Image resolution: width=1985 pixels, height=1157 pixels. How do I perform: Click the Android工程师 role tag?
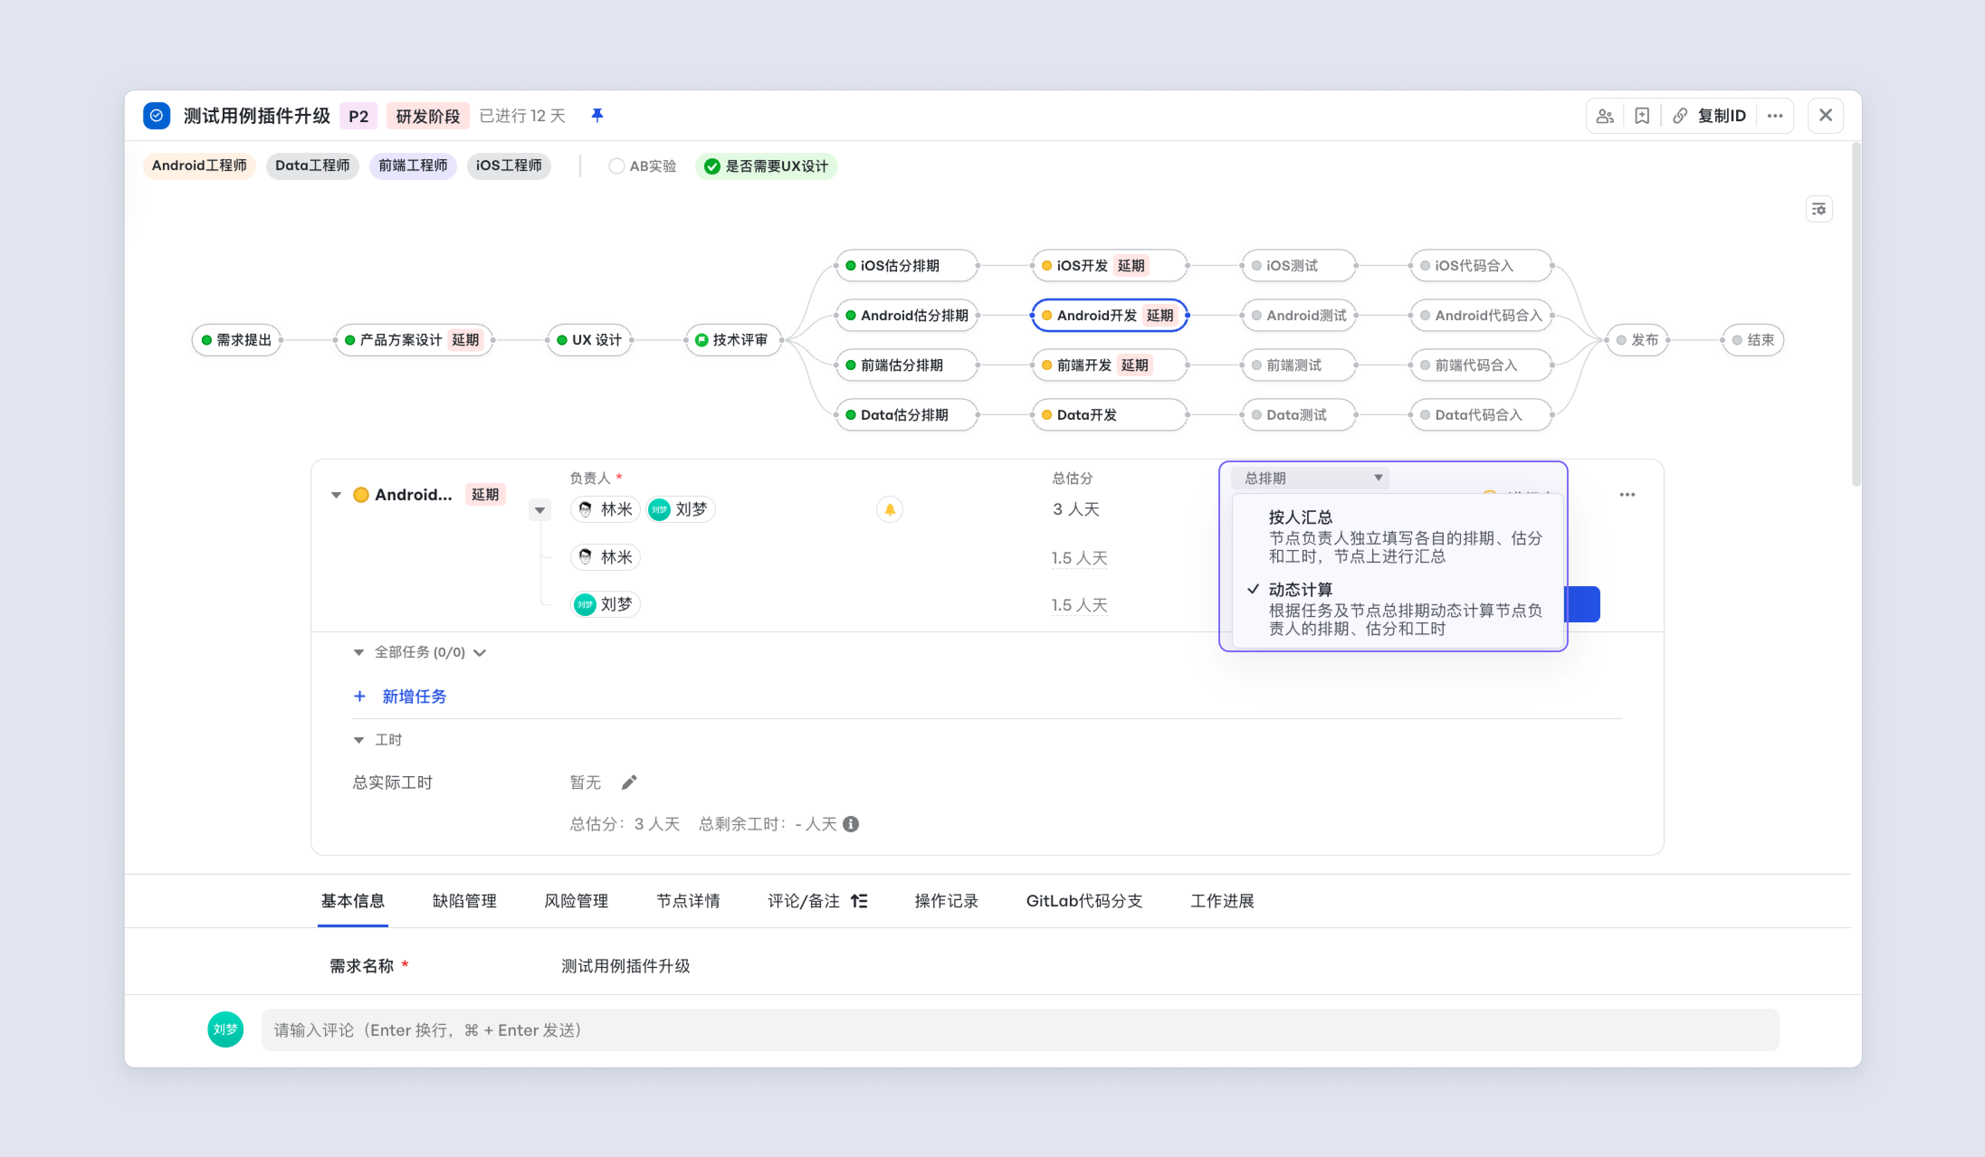199,166
